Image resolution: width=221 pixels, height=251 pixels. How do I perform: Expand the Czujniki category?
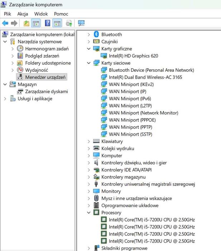(x=89, y=42)
